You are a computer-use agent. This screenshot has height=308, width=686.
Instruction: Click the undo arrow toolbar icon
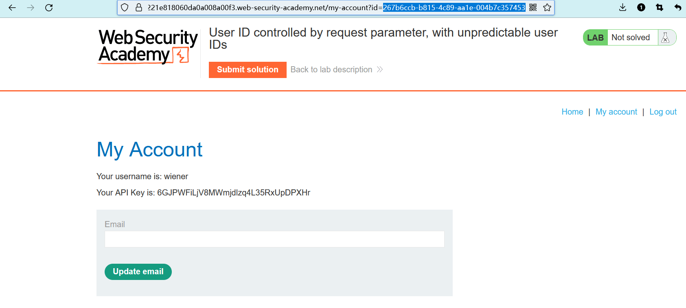click(x=677, y=8)
